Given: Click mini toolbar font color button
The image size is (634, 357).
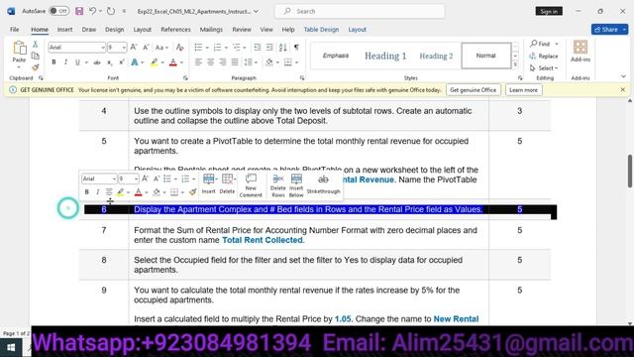Looking at the screenshot, I should point(139,191).
